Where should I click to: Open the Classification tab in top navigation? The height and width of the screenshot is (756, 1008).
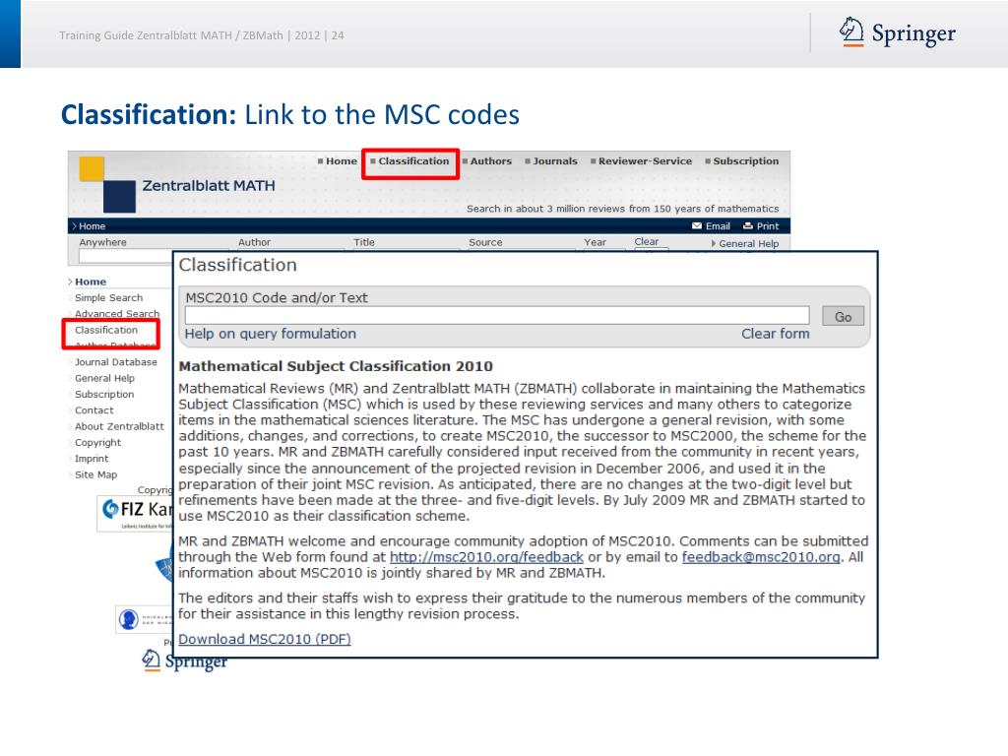click(413, 161)
